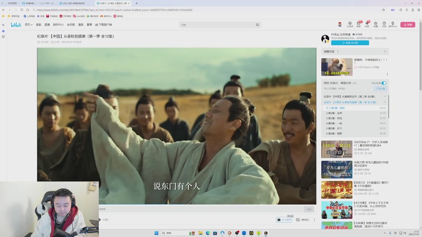Click the search magnifier icon in bilibili header
422x237 pixels.
257,25
